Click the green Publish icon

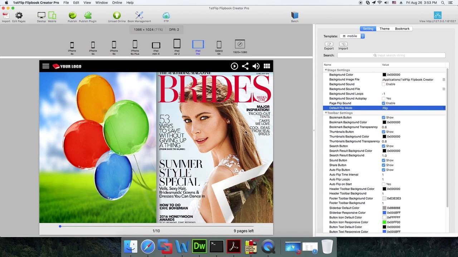pyautogui.click(x=72, y=15)
